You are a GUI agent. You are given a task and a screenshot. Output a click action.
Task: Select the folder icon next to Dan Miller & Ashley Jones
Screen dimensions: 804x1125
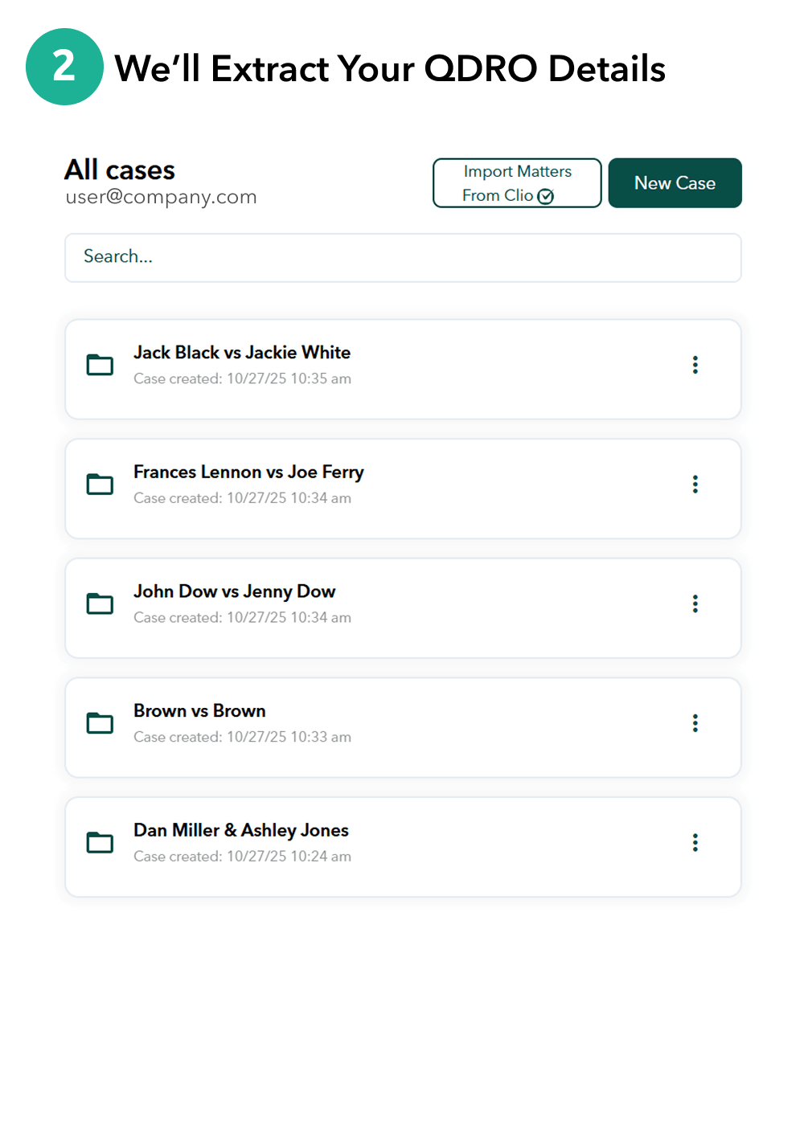[100, 843]
